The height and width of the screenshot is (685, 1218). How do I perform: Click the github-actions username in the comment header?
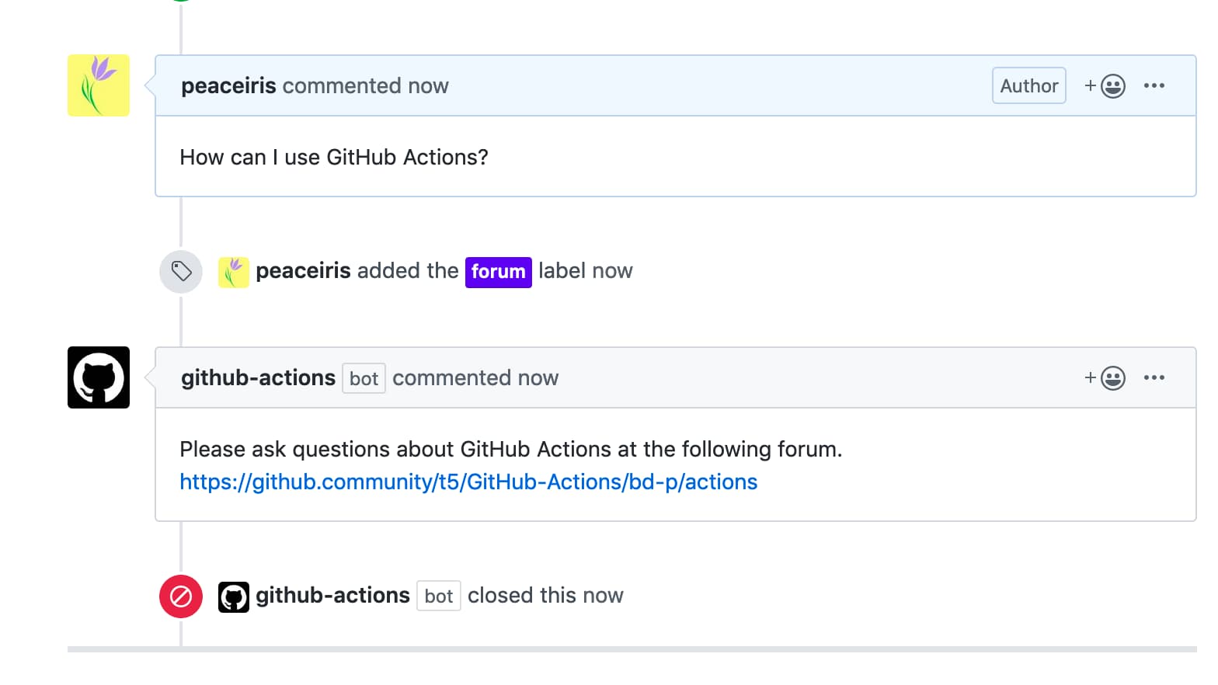coord(257,377)
